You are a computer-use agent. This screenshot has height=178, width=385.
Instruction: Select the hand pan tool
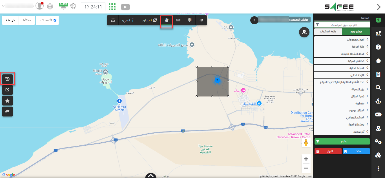(166, 20)
